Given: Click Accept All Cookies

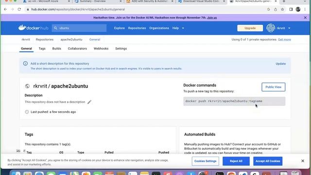Looking at the screenshot, I should click(268, 161).
